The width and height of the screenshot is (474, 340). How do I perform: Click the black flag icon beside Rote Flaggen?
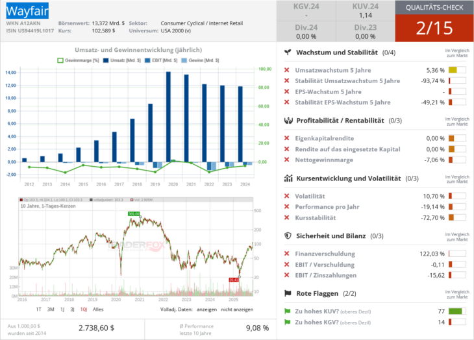pos(288,293)
